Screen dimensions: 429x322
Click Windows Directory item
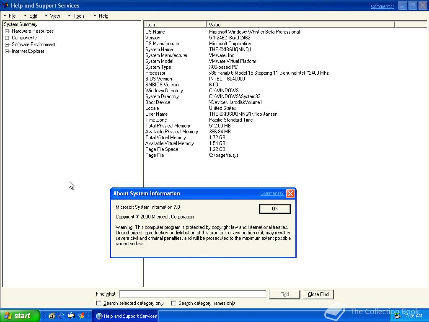tap(164, 91)
